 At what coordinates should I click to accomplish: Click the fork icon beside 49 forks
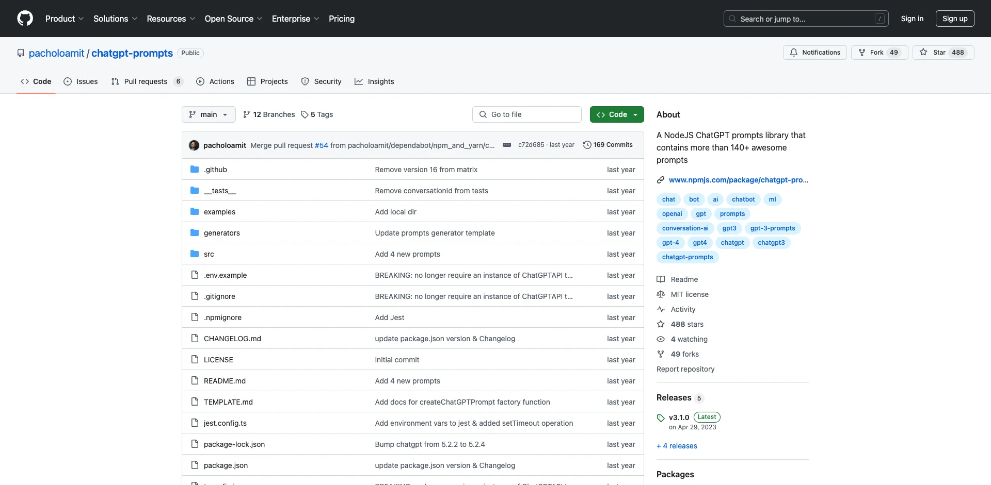(x=661, y=354)
